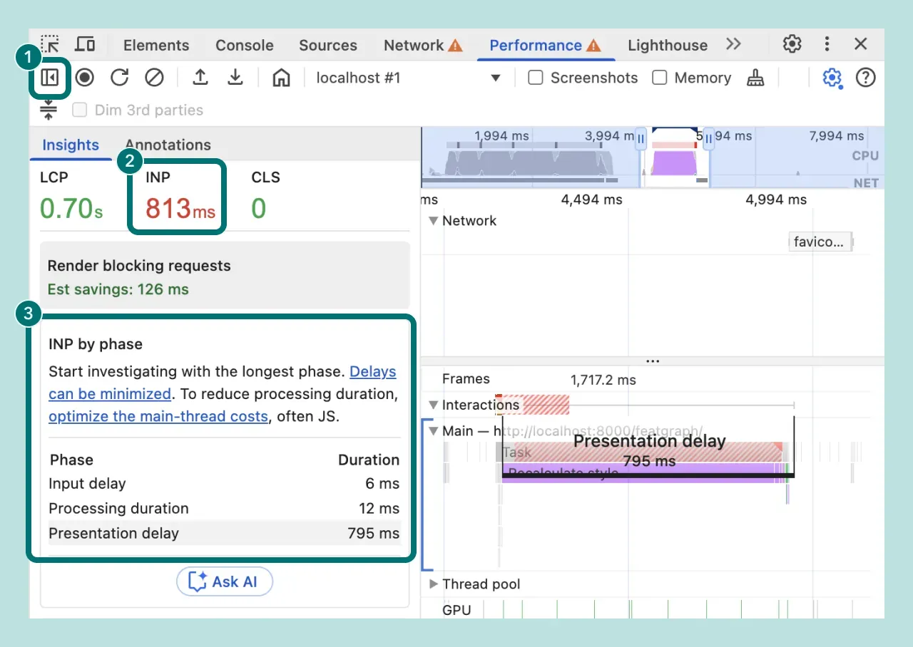Image resolution: width=913 pixels, height=647 pixels.
Task: Open live metrics home view
Action: tap(280, 78)
